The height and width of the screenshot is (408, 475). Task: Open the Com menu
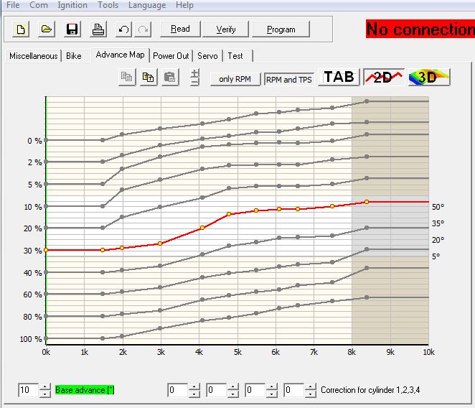point(39,5)
